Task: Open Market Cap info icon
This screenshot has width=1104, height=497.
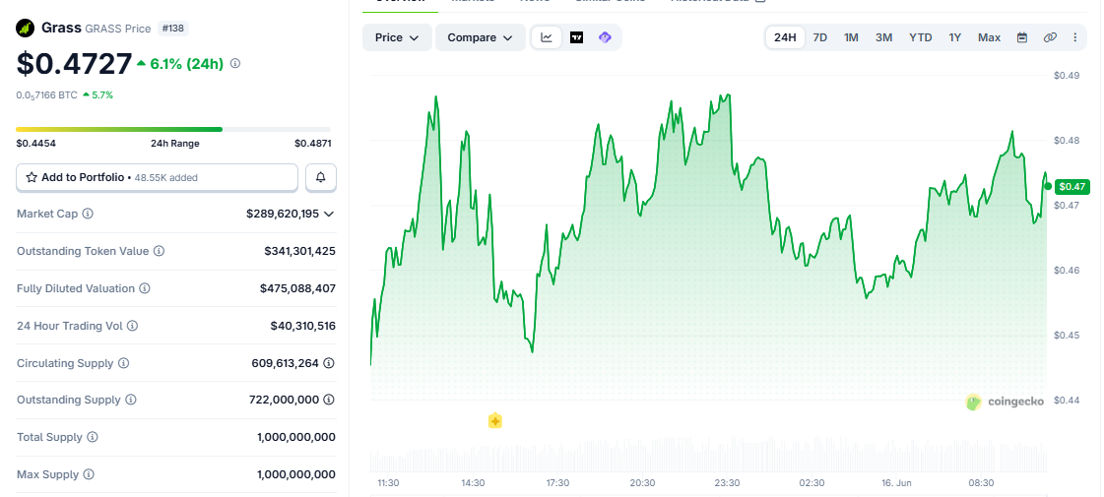Action: tap(88, 214)
